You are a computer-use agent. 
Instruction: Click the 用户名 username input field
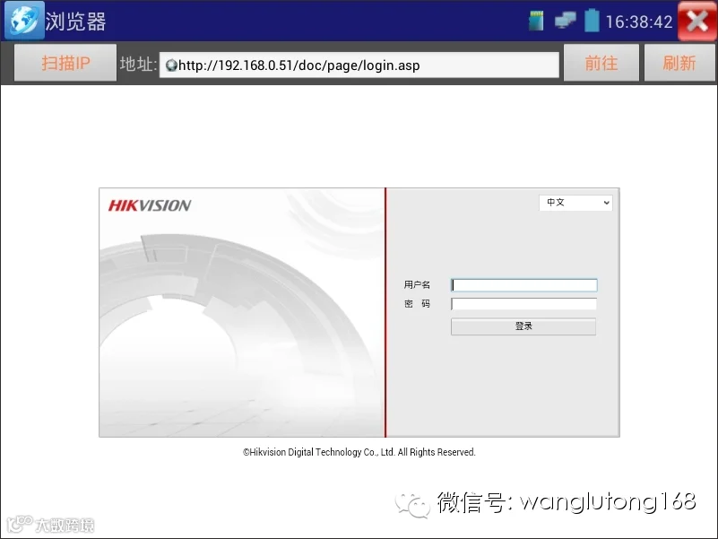523,285
